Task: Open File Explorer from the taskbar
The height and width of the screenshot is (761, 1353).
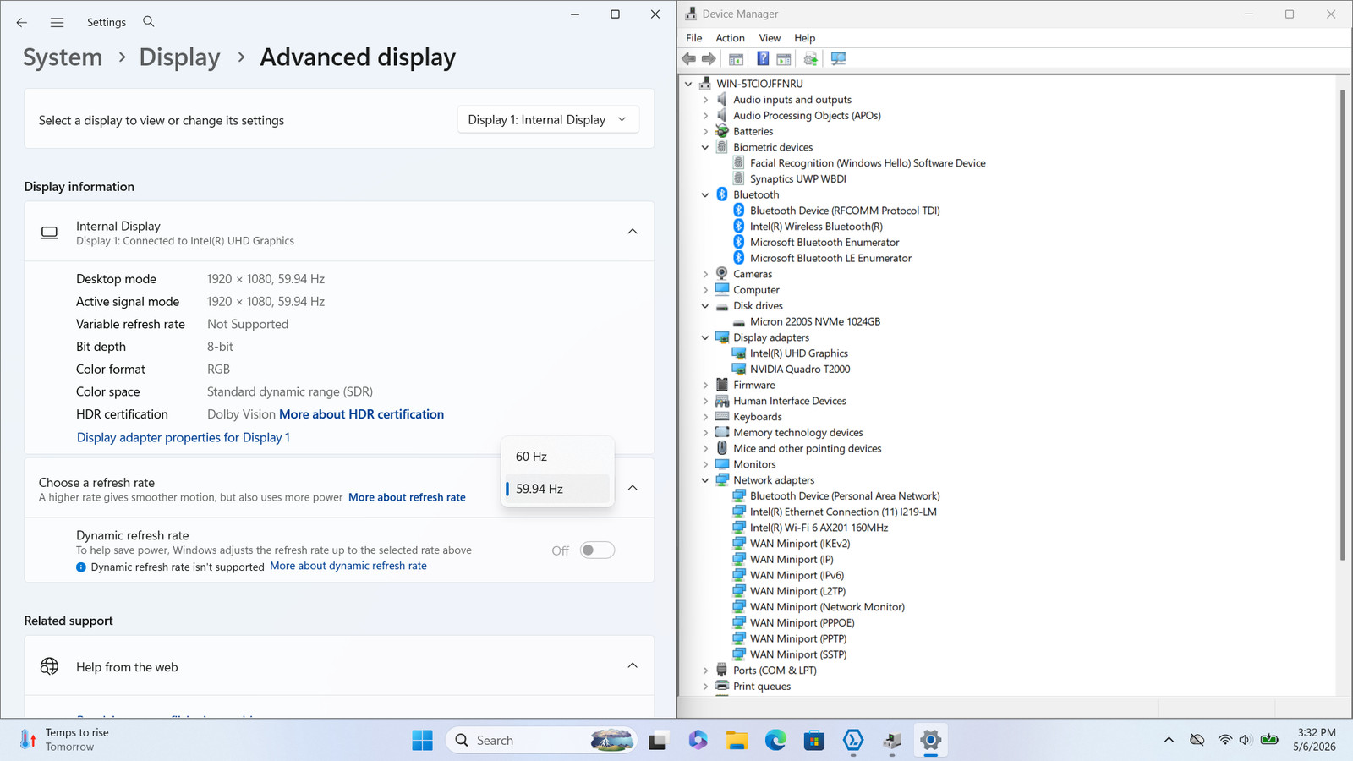Action: [737, 741]
